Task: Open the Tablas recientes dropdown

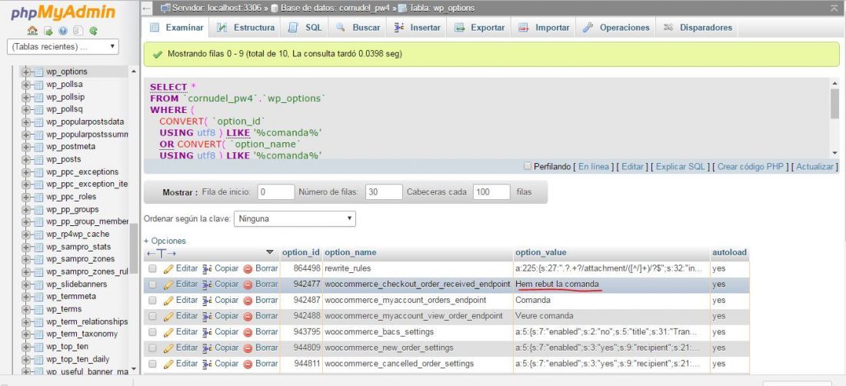Action: point(62,47)
